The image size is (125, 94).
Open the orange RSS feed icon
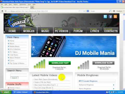(x=115, y=16)
